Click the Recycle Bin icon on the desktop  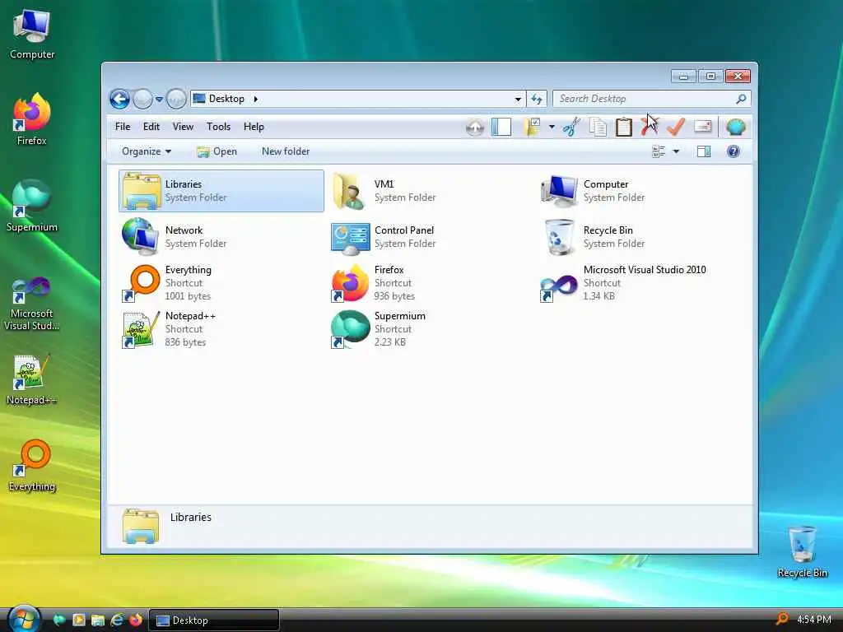click(x=802, y=551)
